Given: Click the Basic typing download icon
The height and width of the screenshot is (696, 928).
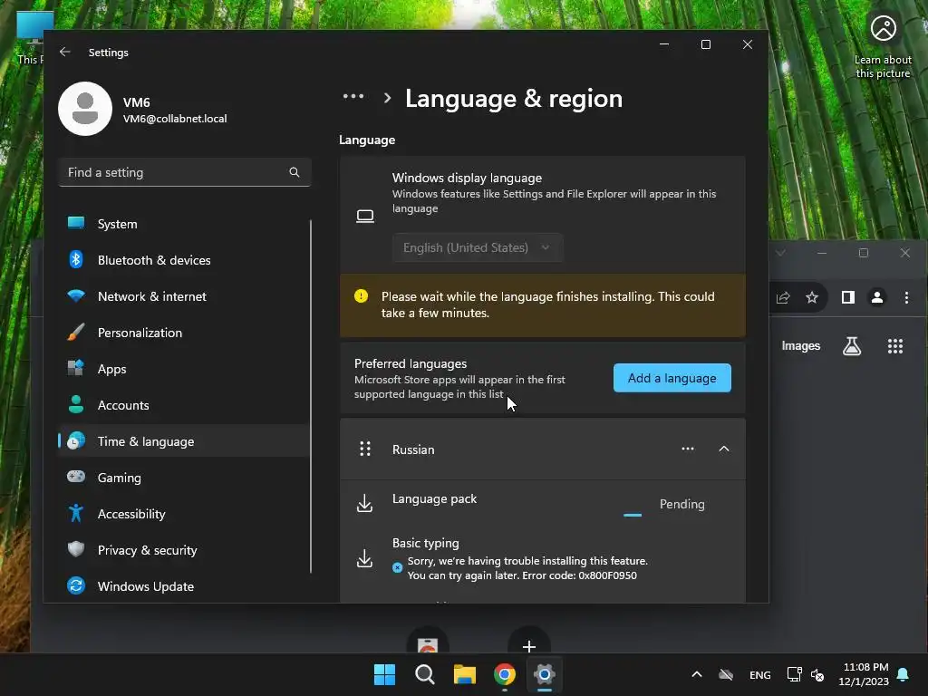Looking at the screenshot, I should click(364, 558).
